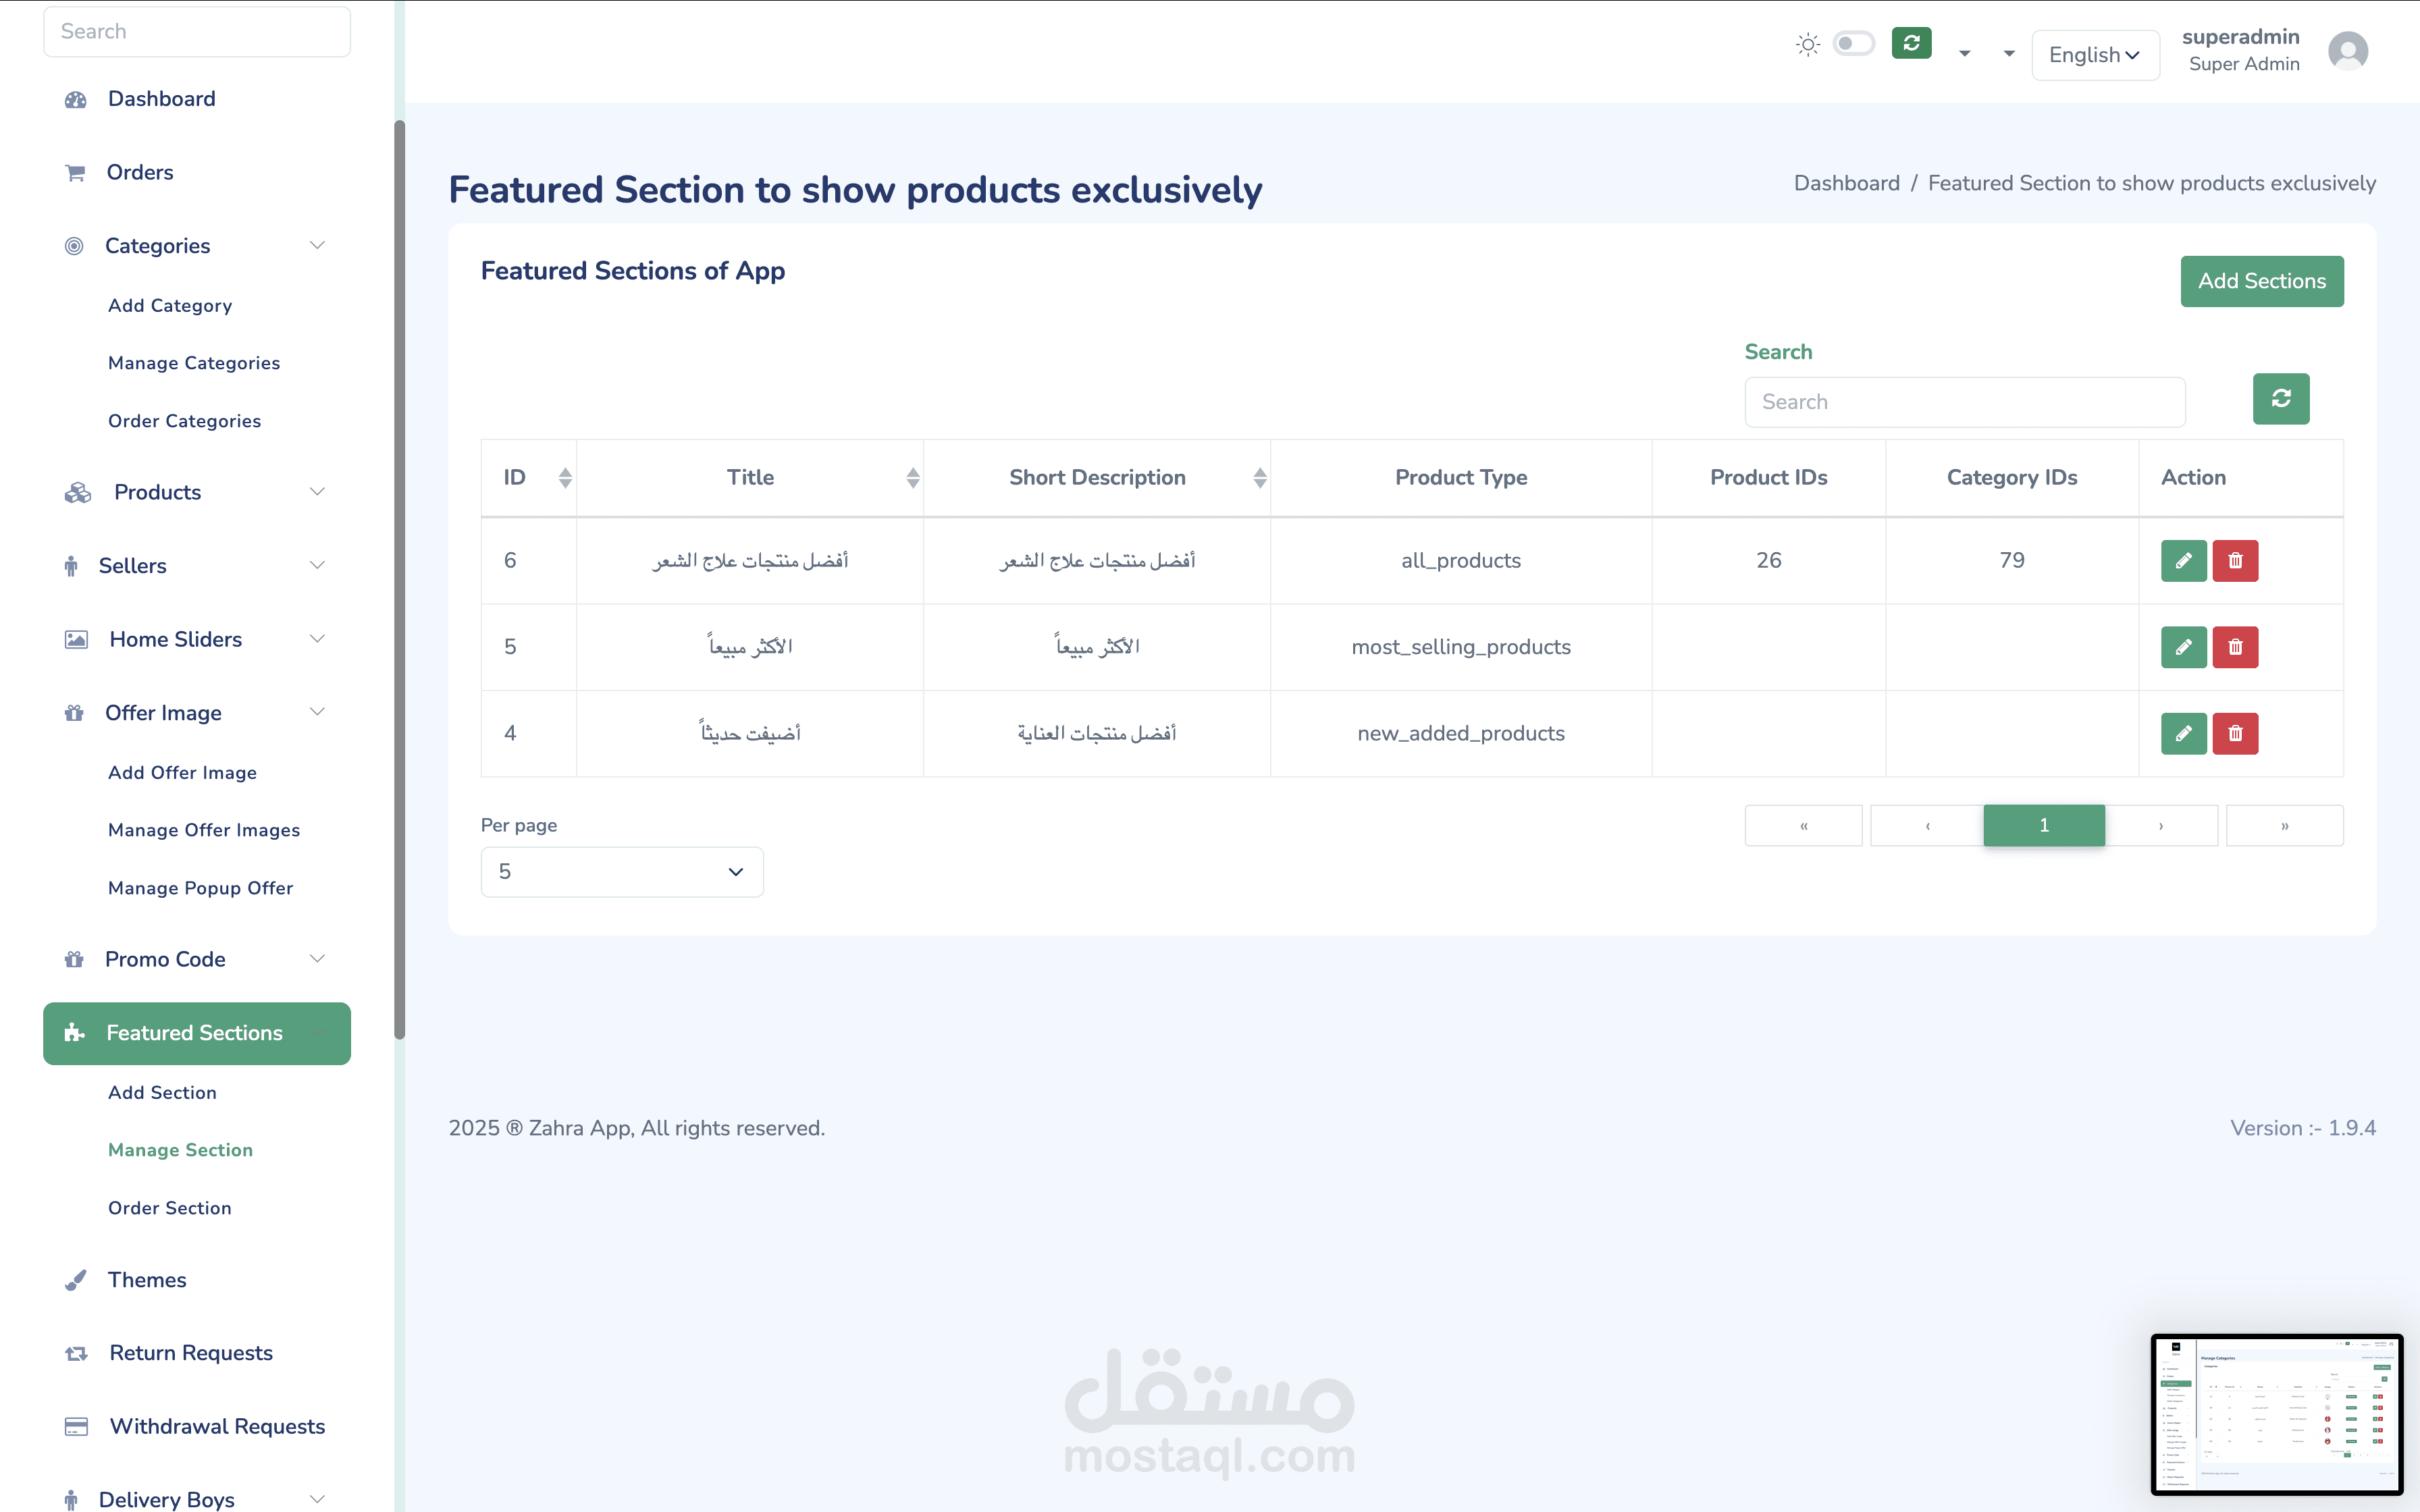This screenshot has width=2420, height=1512.
Task: Click the sidebar vertical scrollbar
Action: pyautogui.click(x=399, y=580)
